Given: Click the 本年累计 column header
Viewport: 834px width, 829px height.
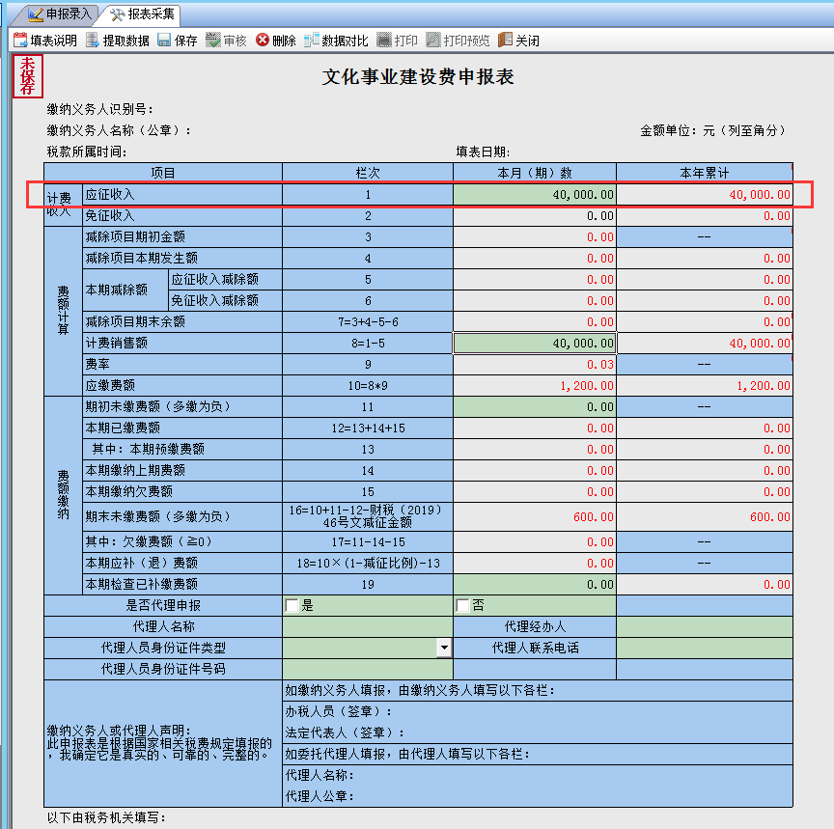Looking at the screenshot, I should coord(705,173).
